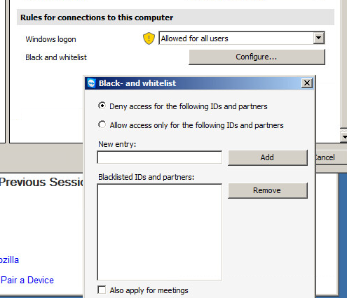
Task: Click the Remove button
Action: coord(268,190)
